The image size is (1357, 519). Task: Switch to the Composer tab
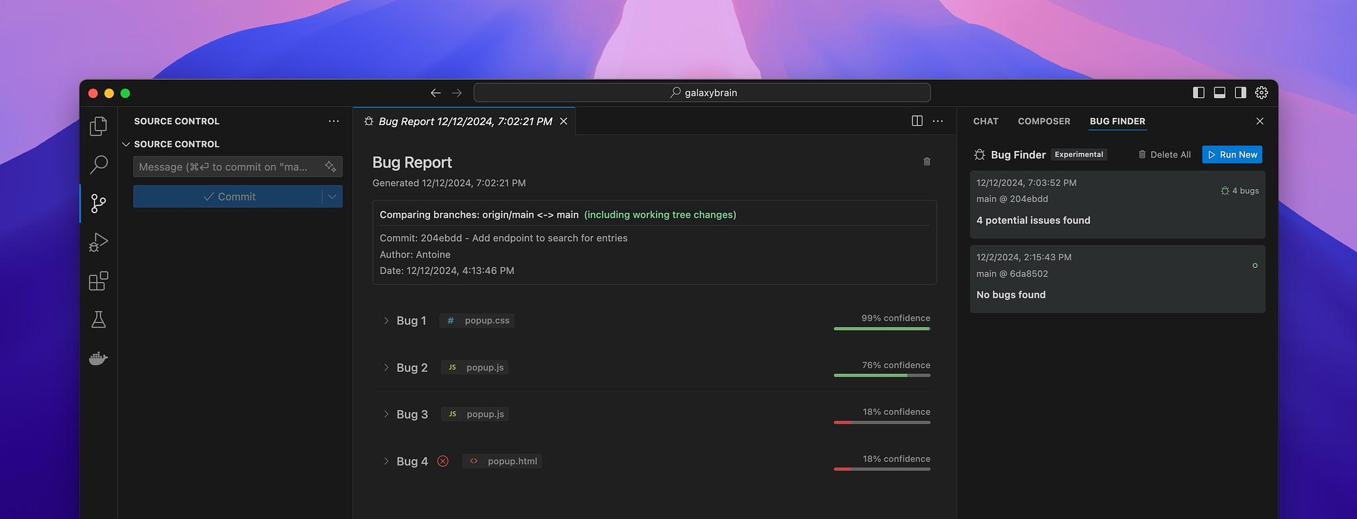click(x=1044, y=121)
